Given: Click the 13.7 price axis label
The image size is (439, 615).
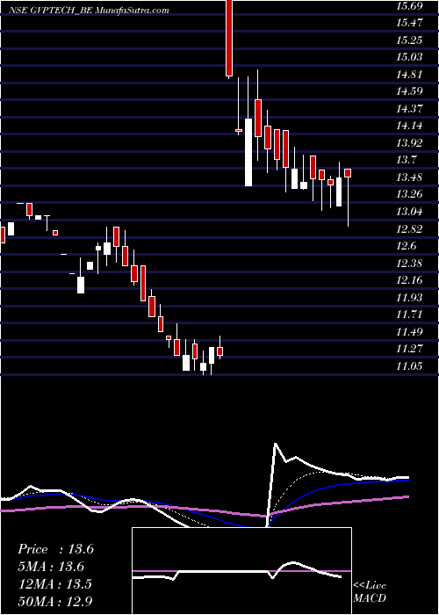Looking at the screenshot, I should (407, 160).
